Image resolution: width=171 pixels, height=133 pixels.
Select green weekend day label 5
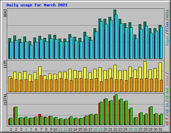click(31, 129)
